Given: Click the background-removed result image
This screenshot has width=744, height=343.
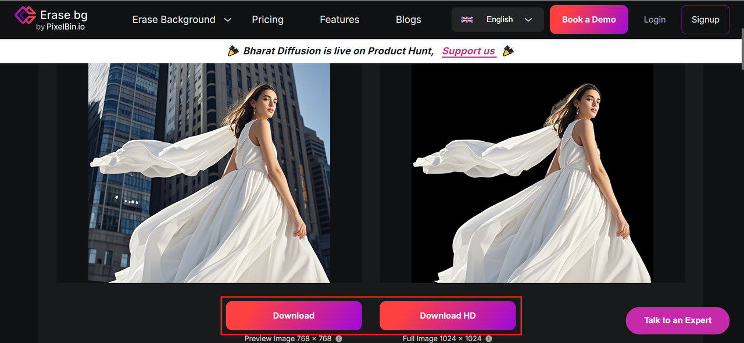Looking at the screenshot, I should click(x=532, y=173).
